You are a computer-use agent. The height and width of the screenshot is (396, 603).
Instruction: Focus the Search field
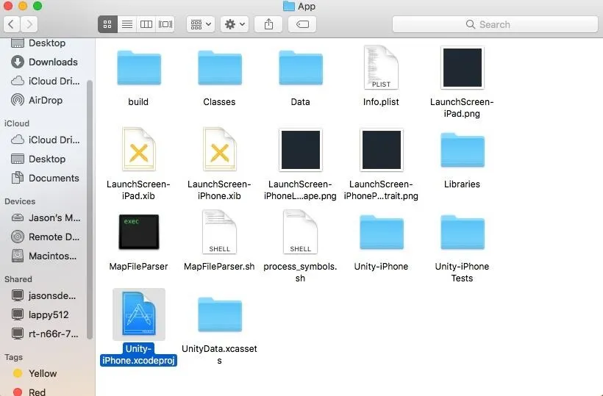point(495,24)
